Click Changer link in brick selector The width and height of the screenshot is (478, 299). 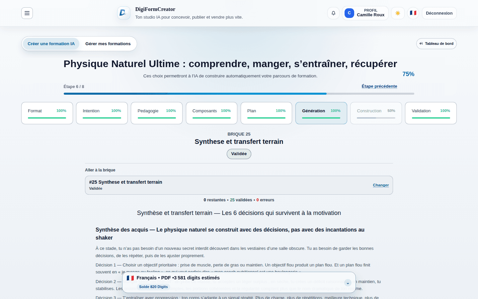tap(381, 185)
